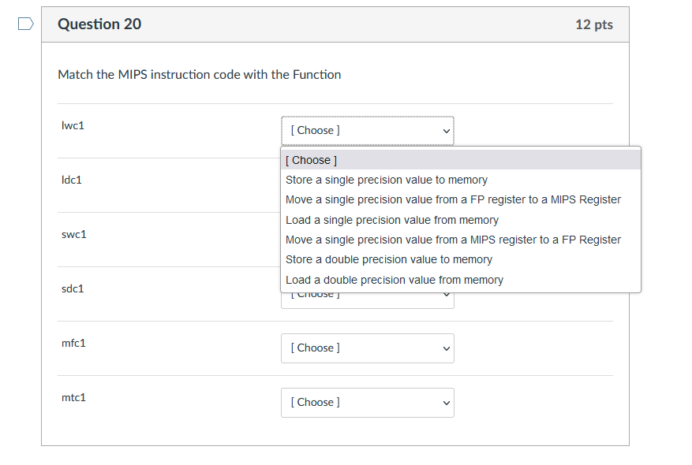
Task: Click the Match the MIPS instruction prompt text
Action: [198, 74]
